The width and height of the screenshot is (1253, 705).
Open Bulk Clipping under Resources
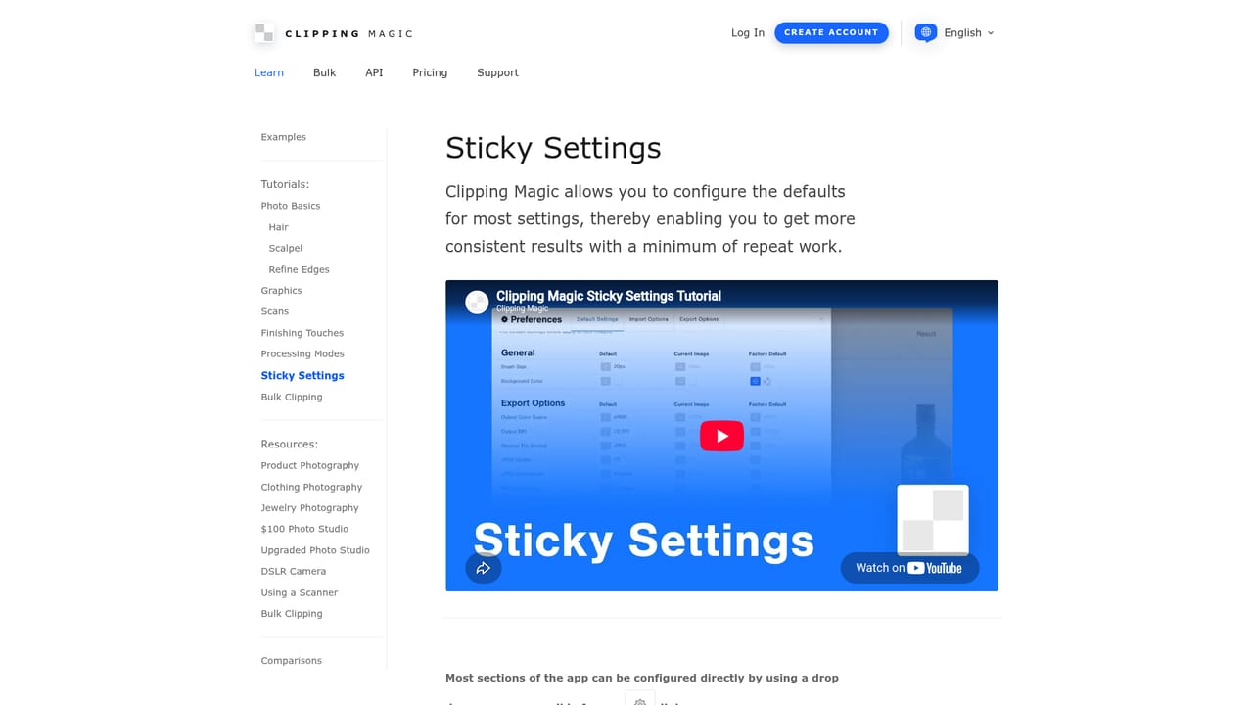click(292, 614)
